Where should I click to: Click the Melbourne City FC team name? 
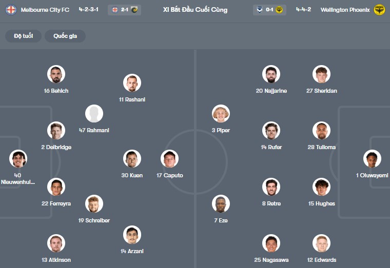point(45,10)
